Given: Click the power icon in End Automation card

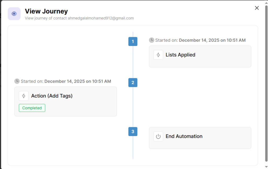Looking at the screenshot, I should point(158,136).
